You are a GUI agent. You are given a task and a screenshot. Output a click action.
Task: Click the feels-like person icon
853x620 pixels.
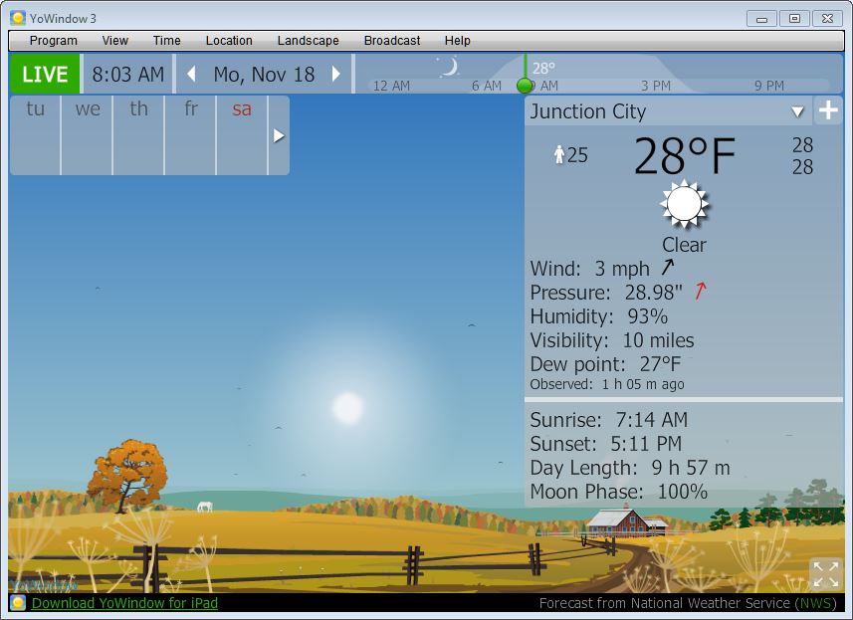[x=559, y=154]
